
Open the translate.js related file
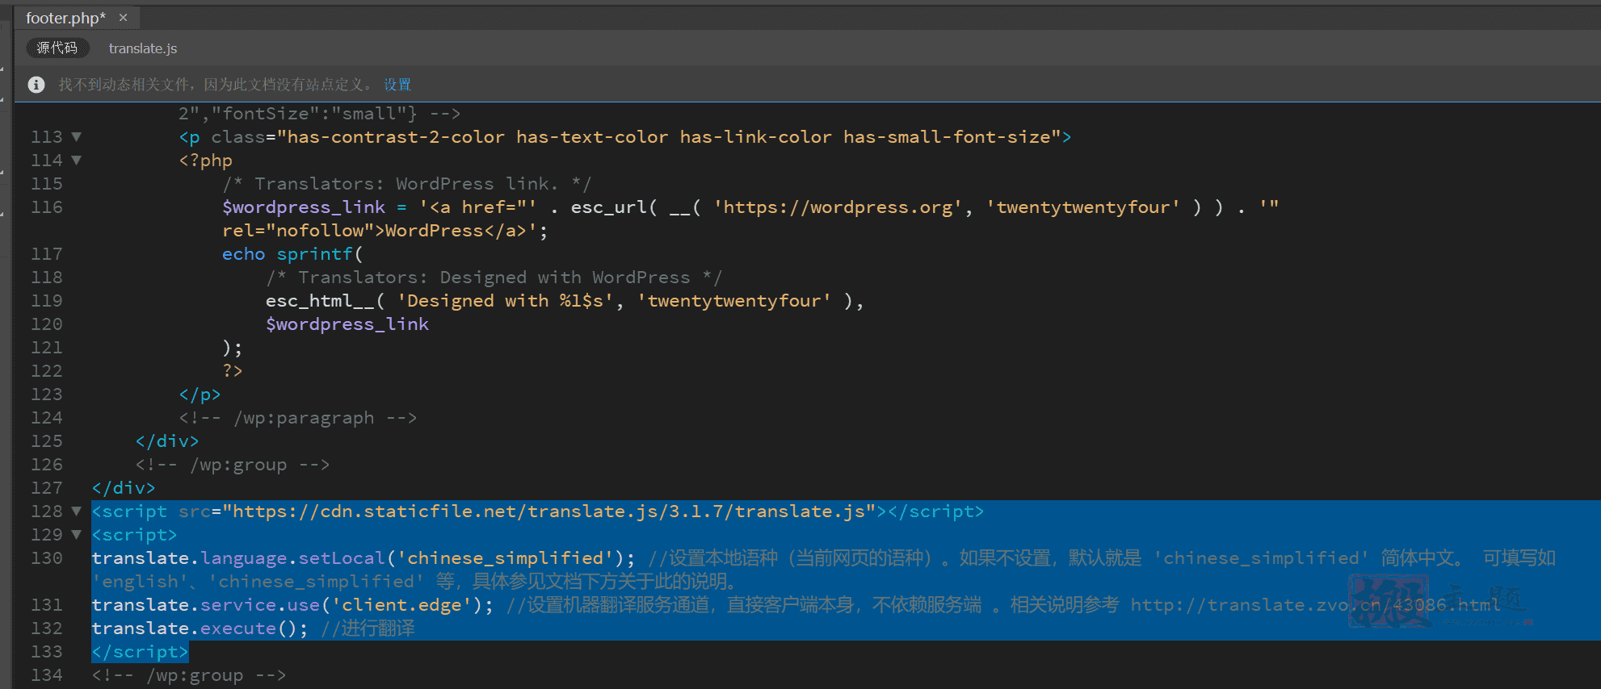(143, 48)
